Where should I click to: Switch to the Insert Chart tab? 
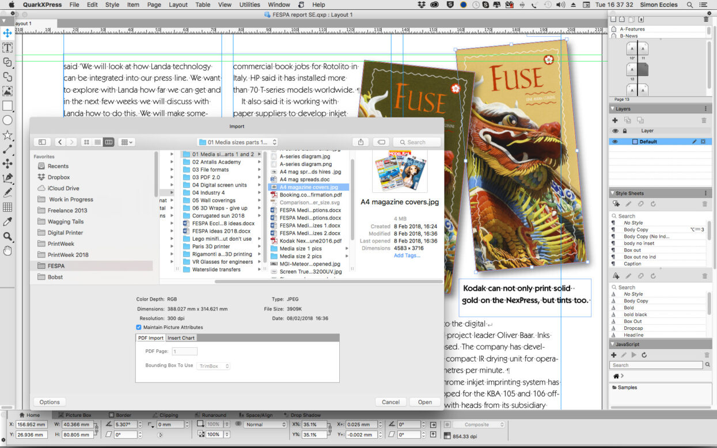pyautogui.click(x=181, y=338)
